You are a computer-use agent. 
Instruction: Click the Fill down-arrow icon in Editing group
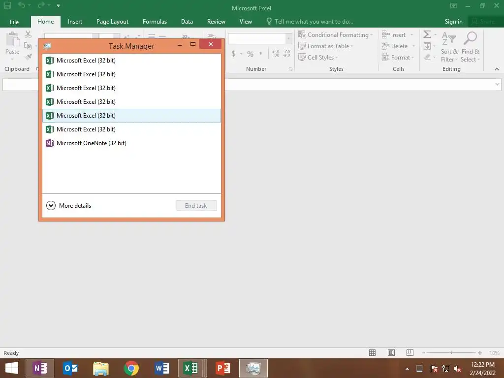(x=427, y=46)
